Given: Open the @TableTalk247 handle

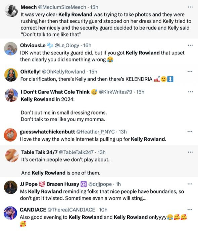Looking at the screenshot, I should [x=76, y=152].
